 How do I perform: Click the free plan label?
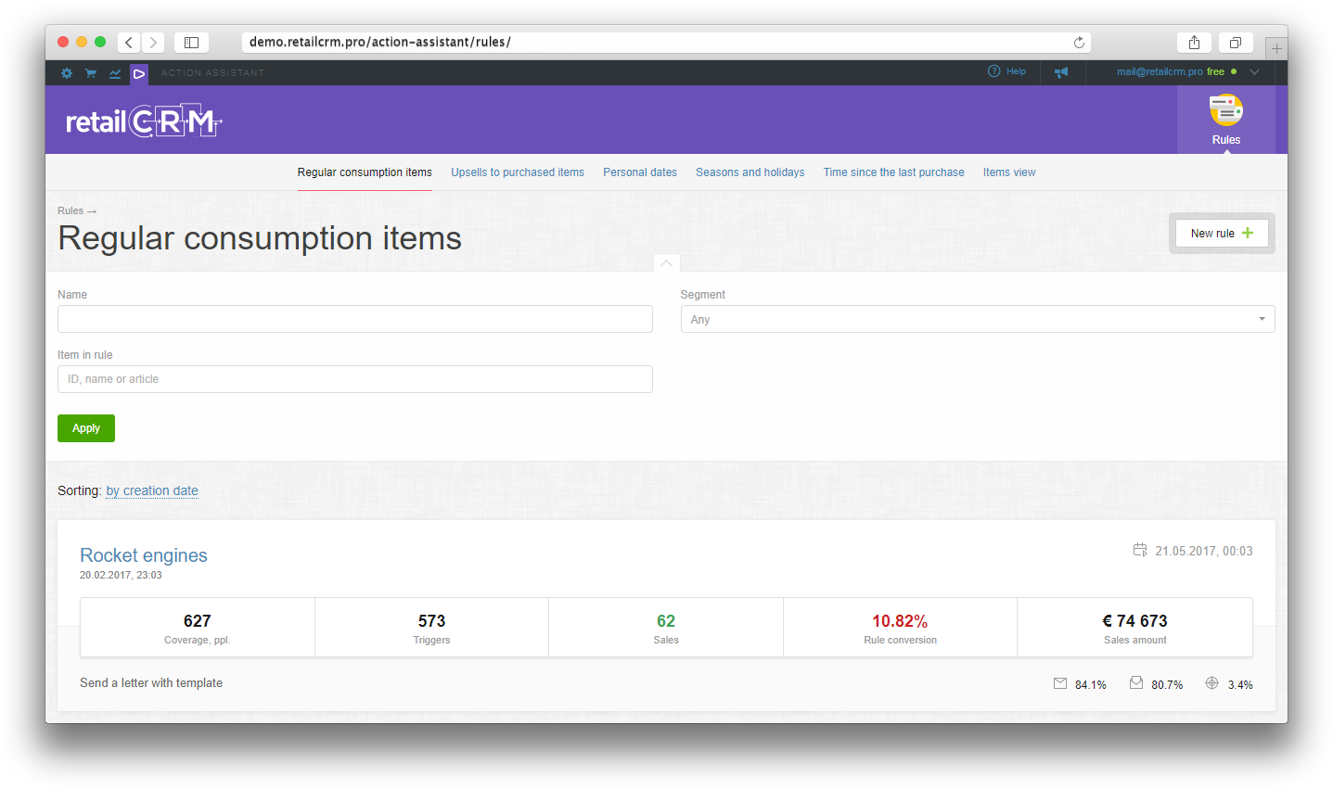click(1215, 71)
